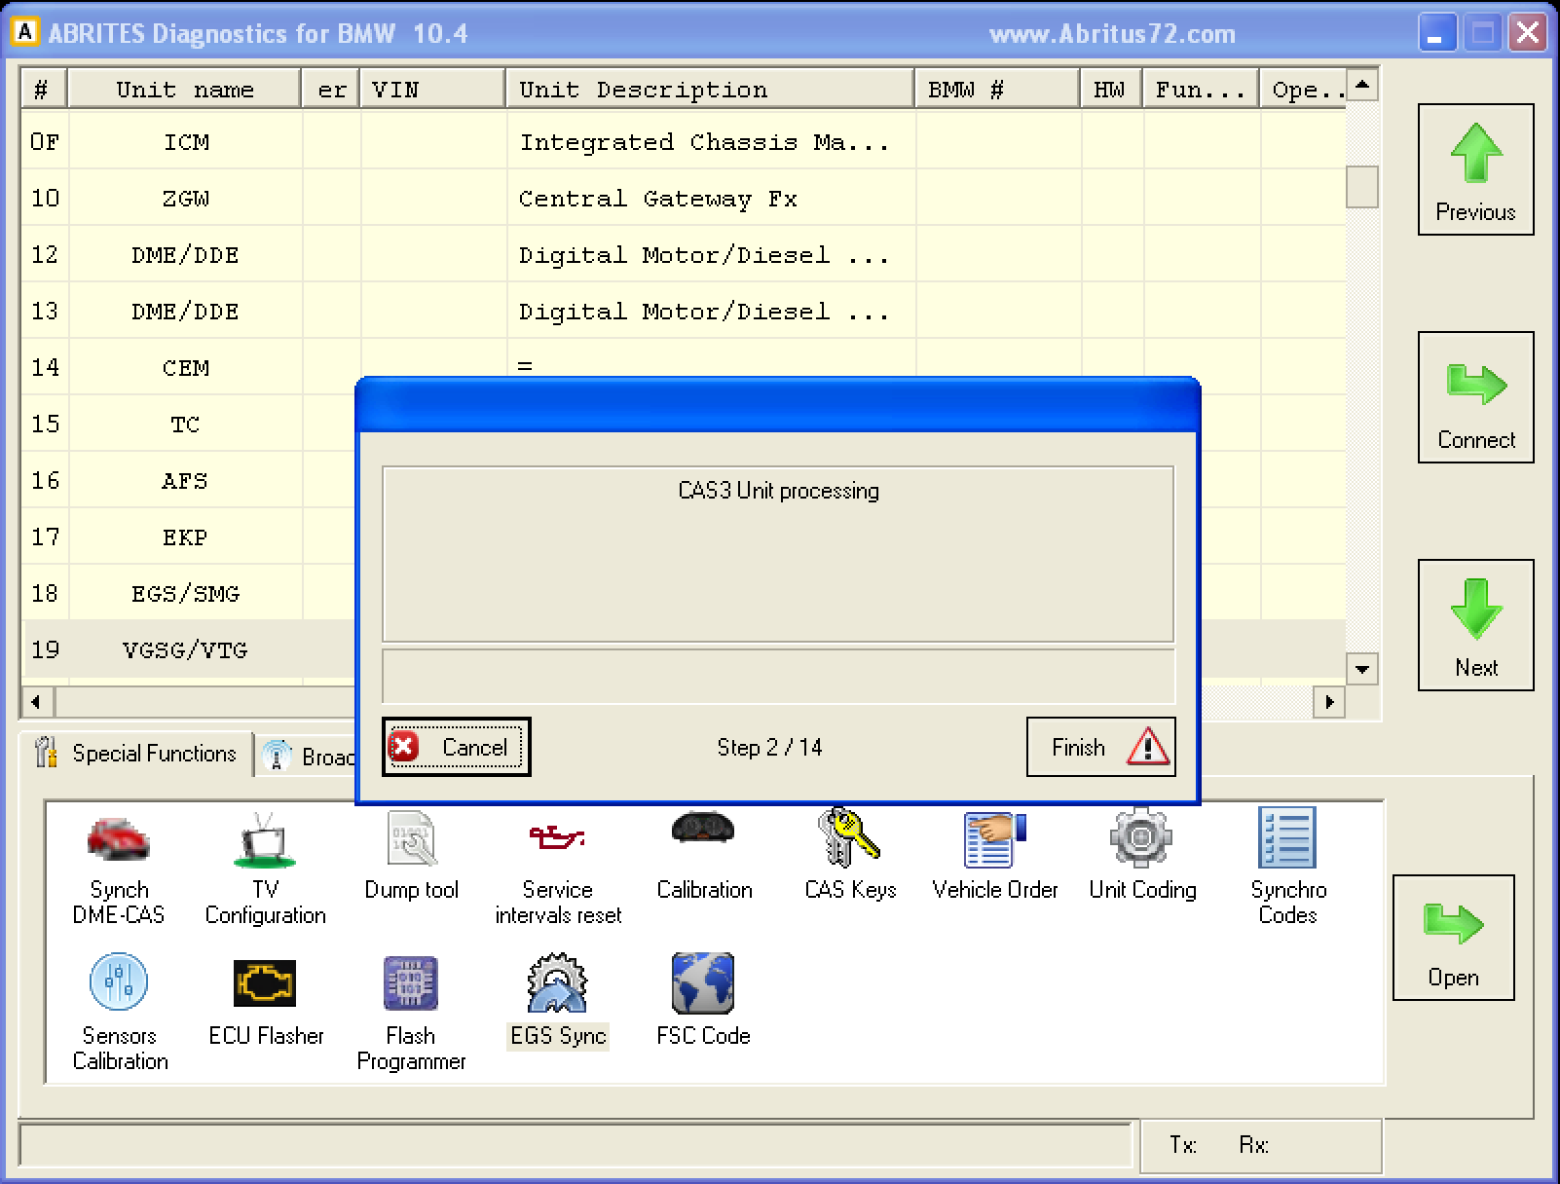Select the VGSG/VTG unit row

coord(188,650)
